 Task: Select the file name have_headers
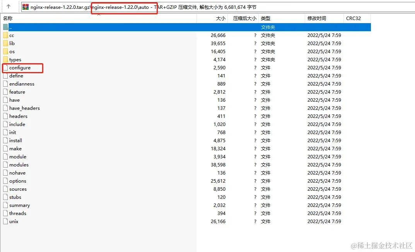pos(24,108)
